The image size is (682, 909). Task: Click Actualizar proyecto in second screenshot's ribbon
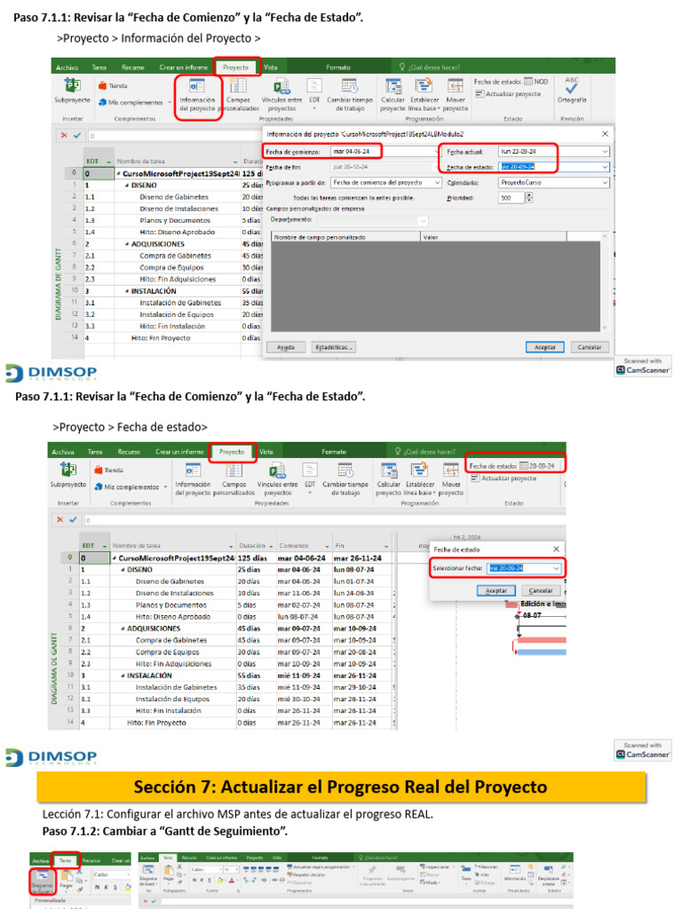click(504, 478)
